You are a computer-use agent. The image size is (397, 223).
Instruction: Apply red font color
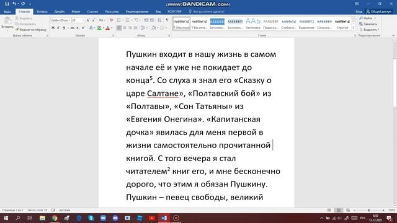tap(107, 28)
